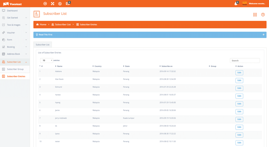The width and height of the screenshot is (269, 147).
Task: Go to Subscriber List in the breadcrumb
Action: point(63,24)
